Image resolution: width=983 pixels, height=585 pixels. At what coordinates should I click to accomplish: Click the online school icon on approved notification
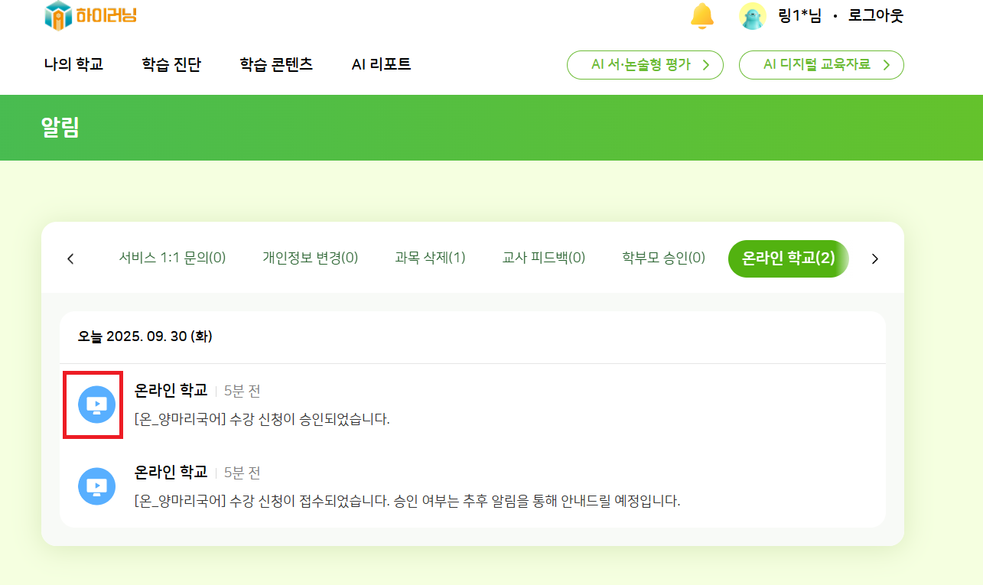[96, 404]
